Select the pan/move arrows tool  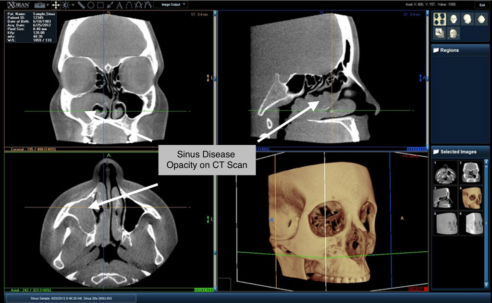pyautogui.click(x=56, y=5)
